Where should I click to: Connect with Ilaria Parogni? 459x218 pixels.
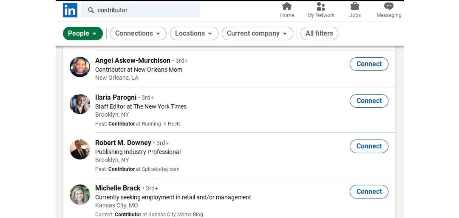369,101
